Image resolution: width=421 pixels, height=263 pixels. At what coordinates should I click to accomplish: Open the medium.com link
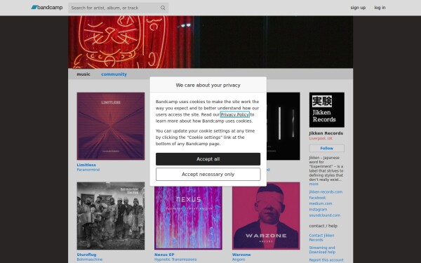tap(321, 203)
